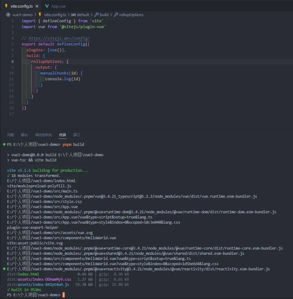
Task: Open the src/style.css terminal path
Action: pyautogui.click(x=45, y=201)
